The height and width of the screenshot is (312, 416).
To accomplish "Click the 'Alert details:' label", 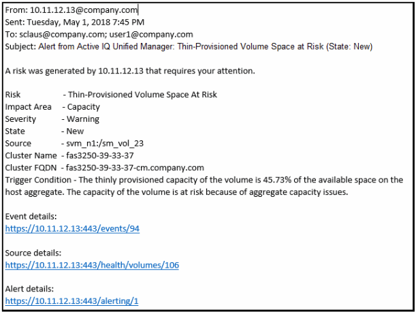I will pos(31,289).
